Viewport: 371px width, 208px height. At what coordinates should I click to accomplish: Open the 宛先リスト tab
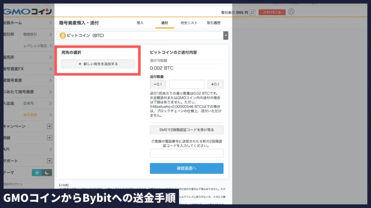189,23
